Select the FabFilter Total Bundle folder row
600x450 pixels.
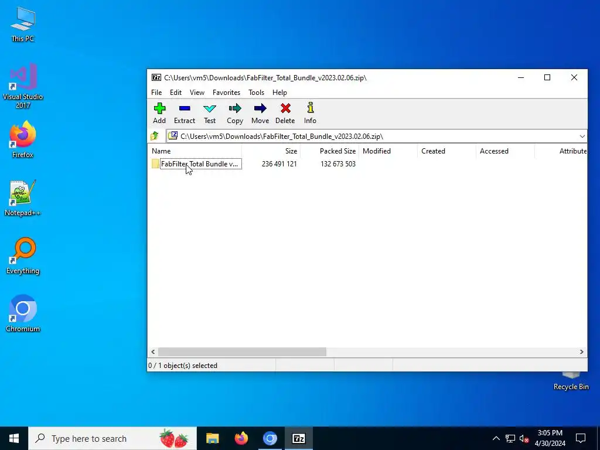point(201,164)
